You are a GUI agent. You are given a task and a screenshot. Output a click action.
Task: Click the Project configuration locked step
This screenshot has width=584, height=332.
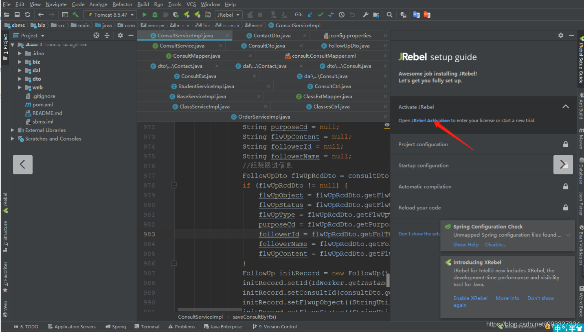pos(483,144)
